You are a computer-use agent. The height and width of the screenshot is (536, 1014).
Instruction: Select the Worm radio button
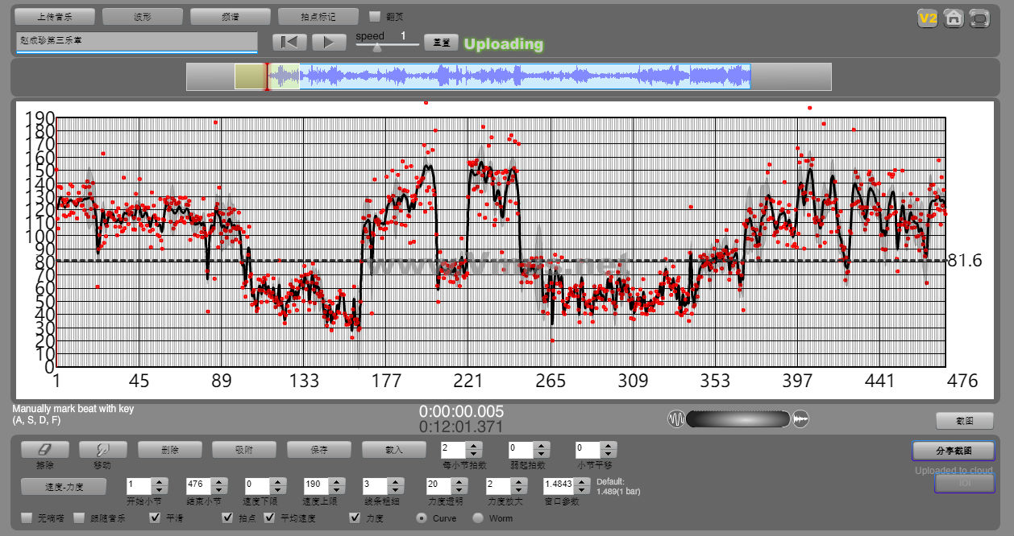pyautogui.click(x=478, y=518)
